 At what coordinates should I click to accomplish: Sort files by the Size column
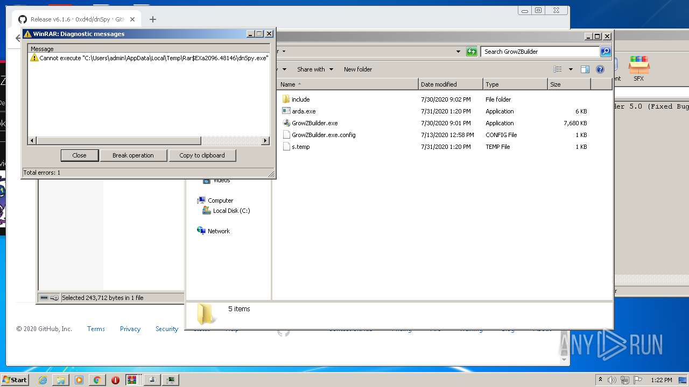569,84
